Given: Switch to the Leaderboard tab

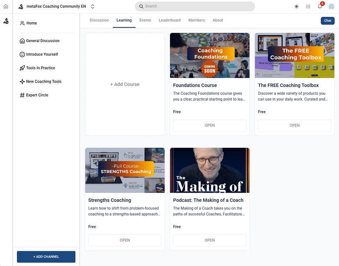Looking at the screenshot, I should coord(169,20).
